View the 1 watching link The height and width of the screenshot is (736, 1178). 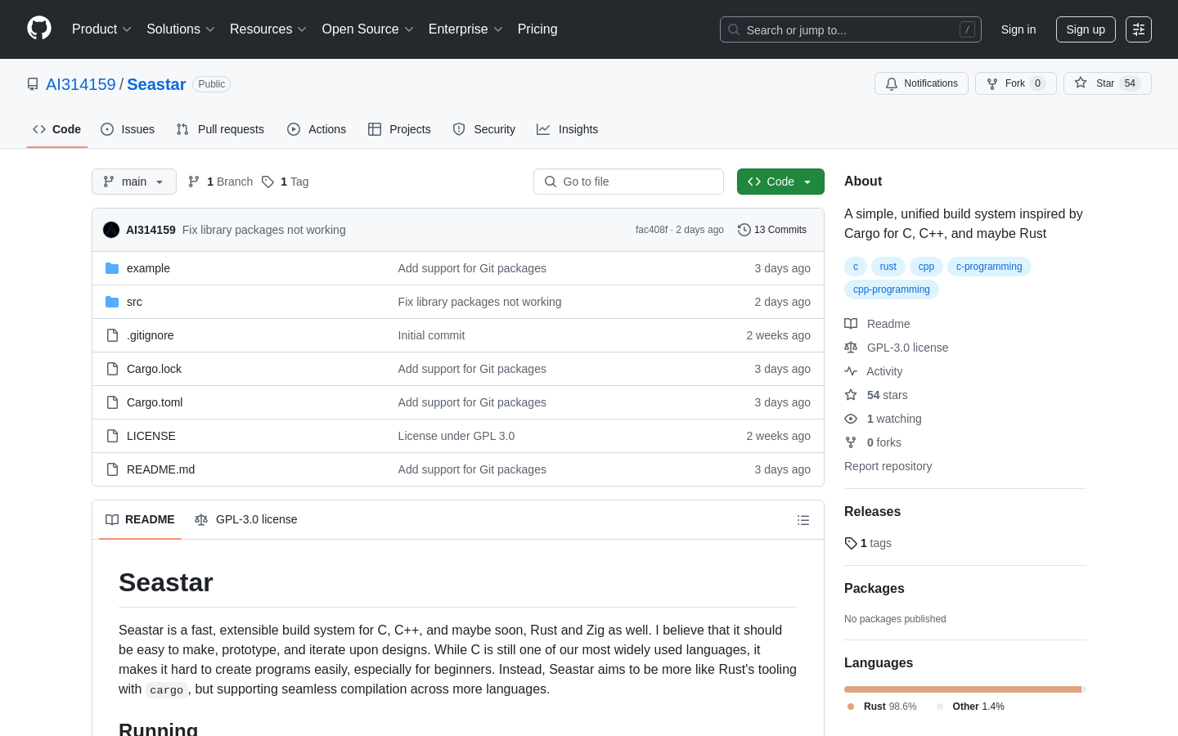point(883,419)
